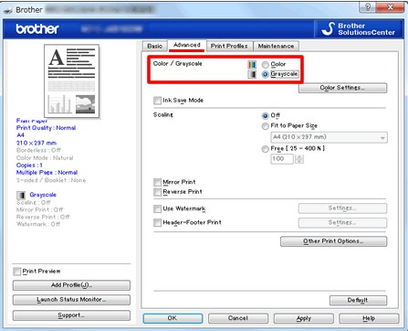Check the Print Preview box
The width and height of the screenshot is (408, 331).
pyautogui.click(x=17, y=272)
